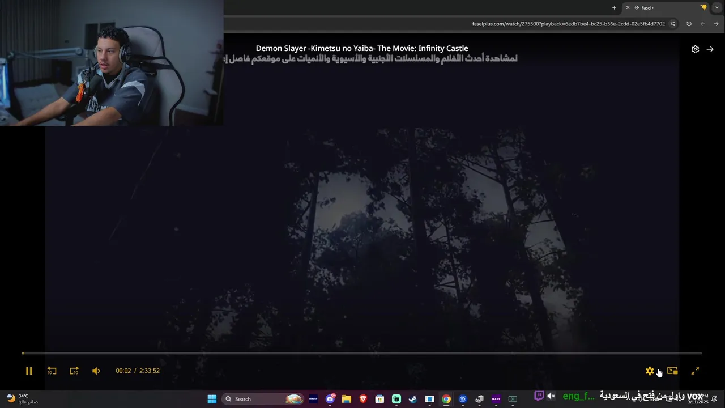
Task: Pause the movie playback
Action: click(29, 371)
